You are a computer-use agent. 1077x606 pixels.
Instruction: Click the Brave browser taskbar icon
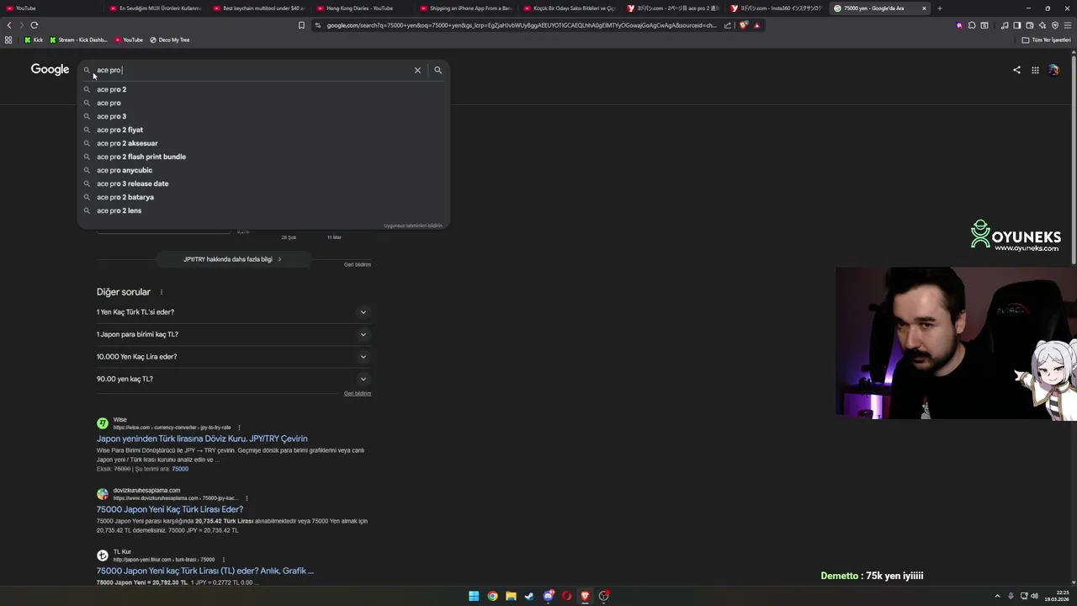[x=585, y=596]
